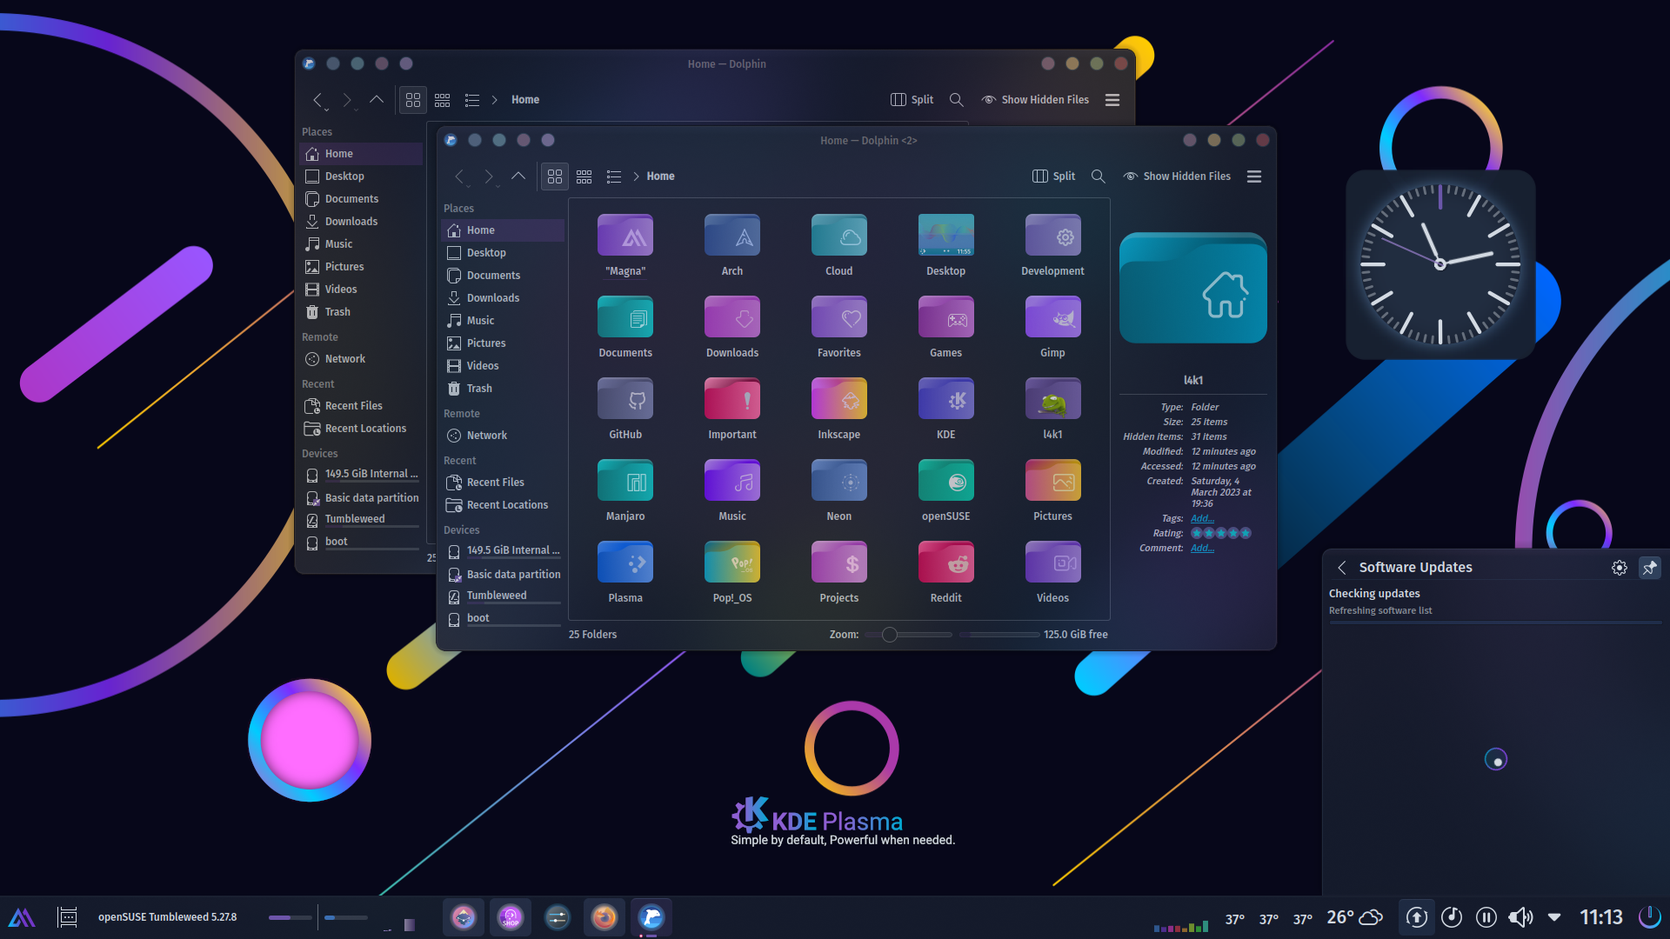Click Forward arrow in front Dolphin window

pyautogui.click(x=489, y=176)
